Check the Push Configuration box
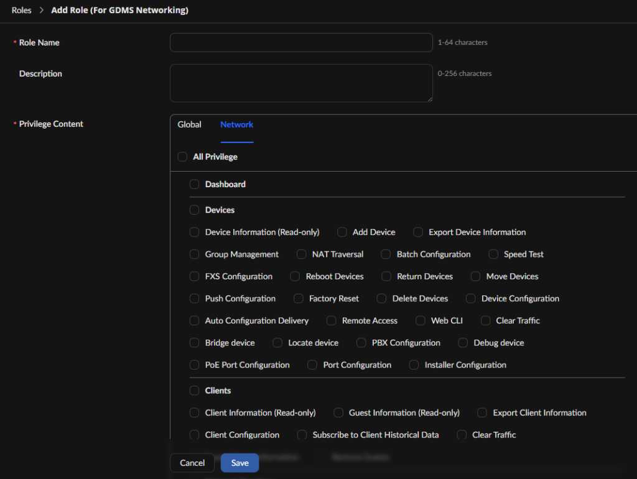The image size is (637, 479). click(x=195, y=299)
